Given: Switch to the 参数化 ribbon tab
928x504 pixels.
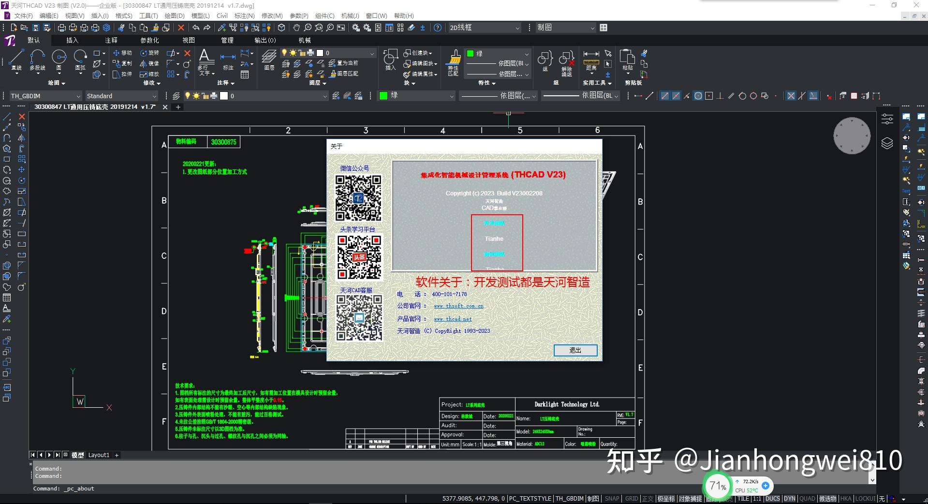Looking at the screenshot, I should tap(149, 40).
